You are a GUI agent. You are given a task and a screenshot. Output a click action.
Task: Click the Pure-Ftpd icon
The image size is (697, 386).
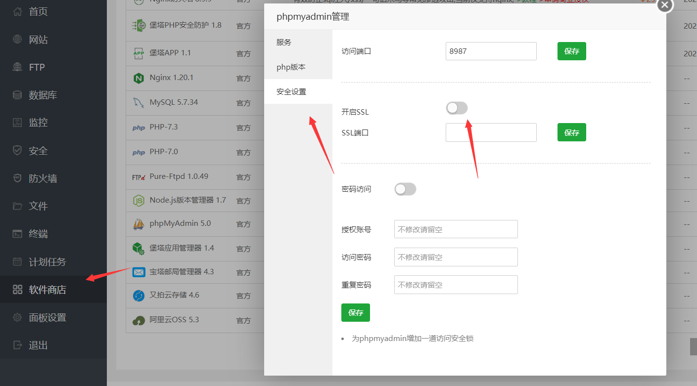[x=139, y=176]
